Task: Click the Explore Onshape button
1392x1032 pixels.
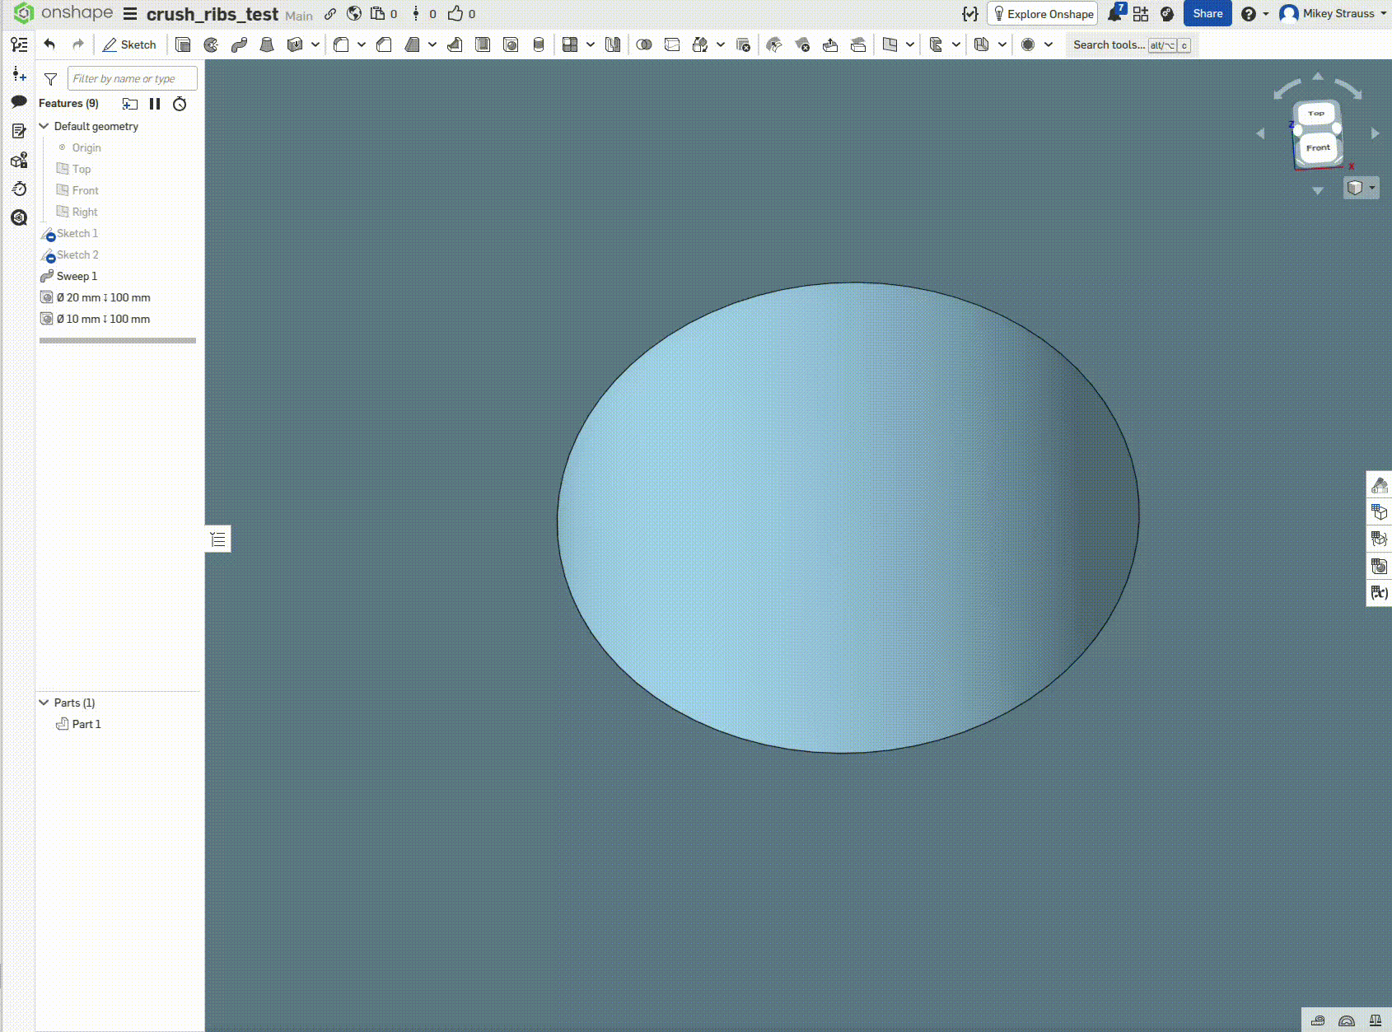Action: [1043, 13]
